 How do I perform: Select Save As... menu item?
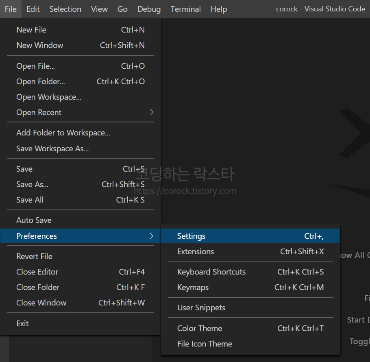pyautogui.click(x=81, y=184)
